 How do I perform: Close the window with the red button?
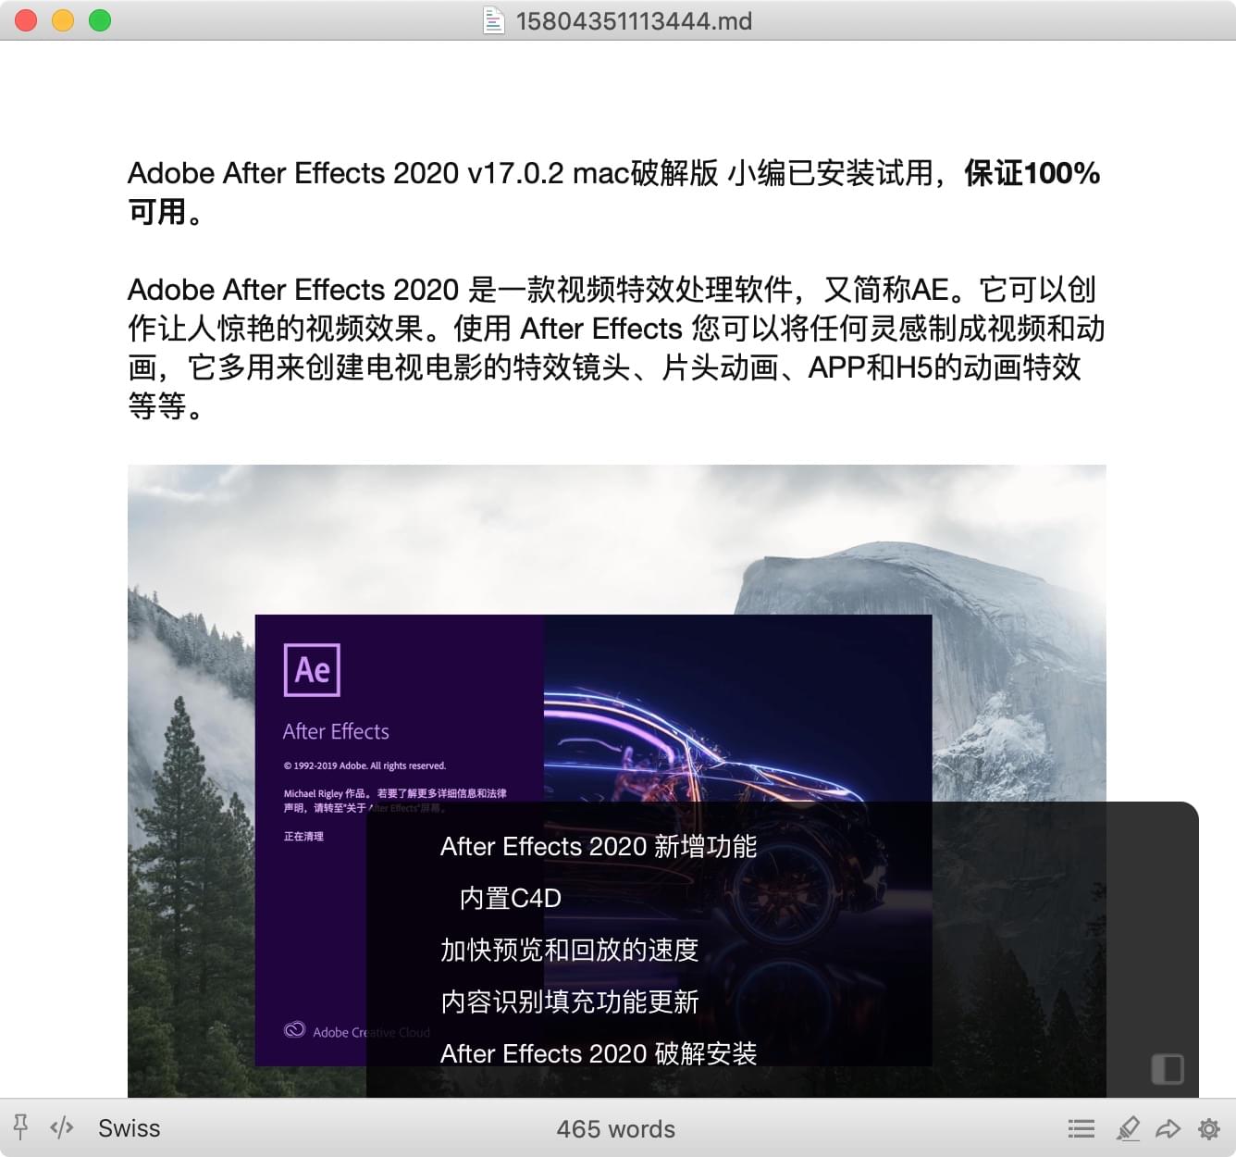pyautogui.click(x=26, y=20)
